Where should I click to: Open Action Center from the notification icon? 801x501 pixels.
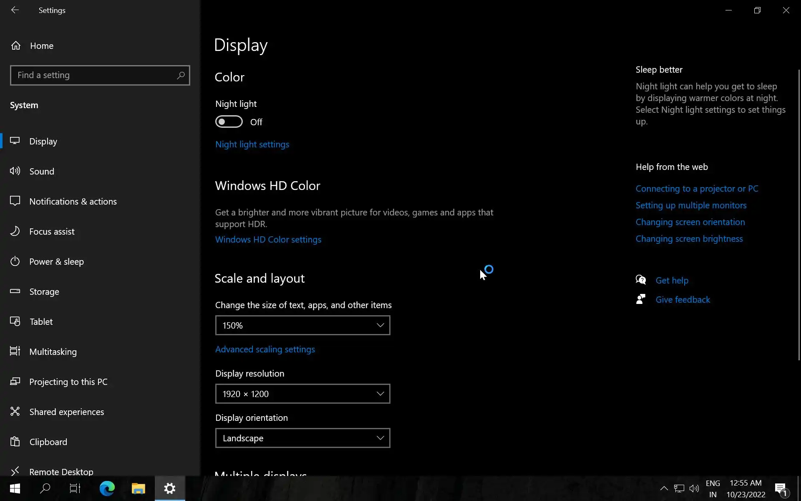click(x=781, y=488)
